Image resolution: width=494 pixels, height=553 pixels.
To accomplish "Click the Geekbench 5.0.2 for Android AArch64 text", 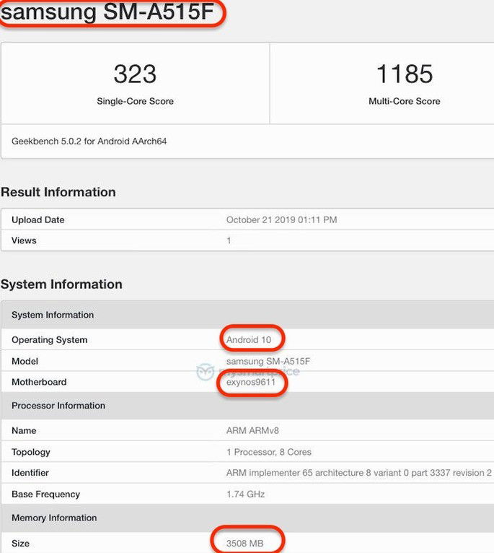I will pyautogui.click(x=89, y=141).
